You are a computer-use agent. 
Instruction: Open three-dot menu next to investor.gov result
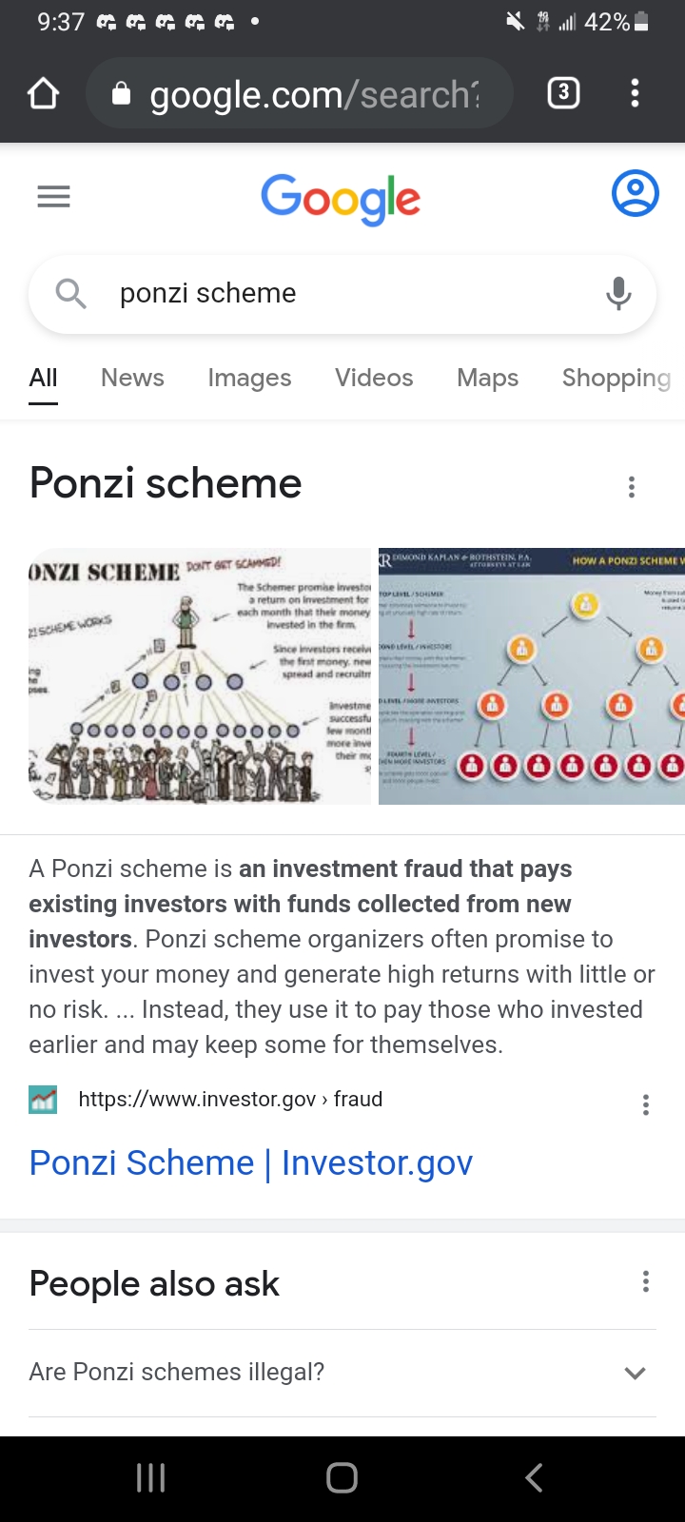pos(646,1103)
